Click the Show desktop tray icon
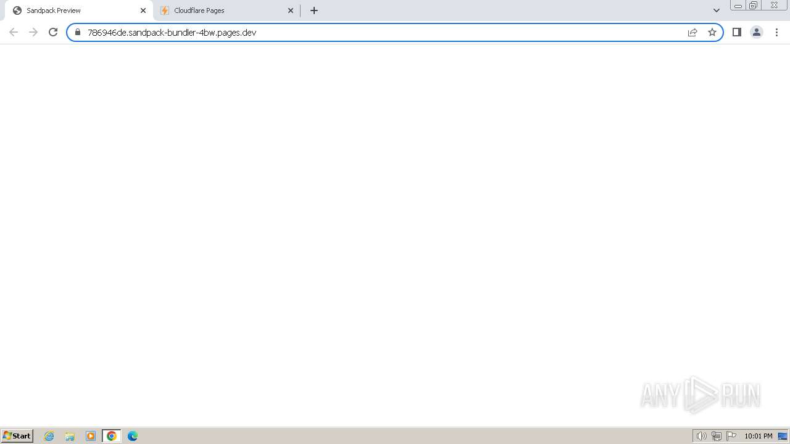The image size is (790, 444). tap(783, 436)
